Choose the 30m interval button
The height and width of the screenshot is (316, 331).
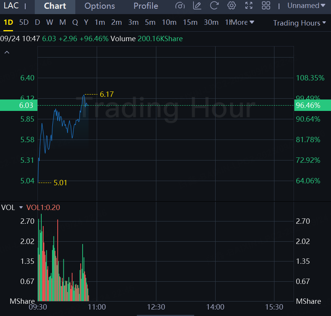pos(211,22)
